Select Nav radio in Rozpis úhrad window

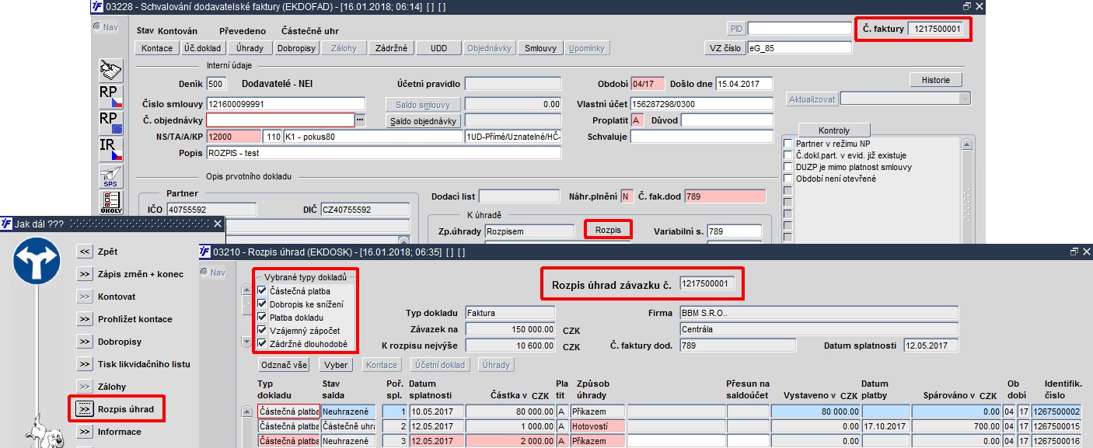click(205, 272)
